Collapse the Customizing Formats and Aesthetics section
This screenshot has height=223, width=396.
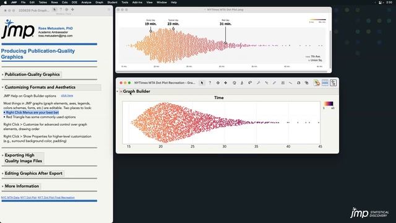pos(2,87)
